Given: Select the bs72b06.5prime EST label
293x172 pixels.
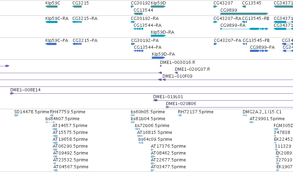Looking at the screenshot, I should click(152, 126).
